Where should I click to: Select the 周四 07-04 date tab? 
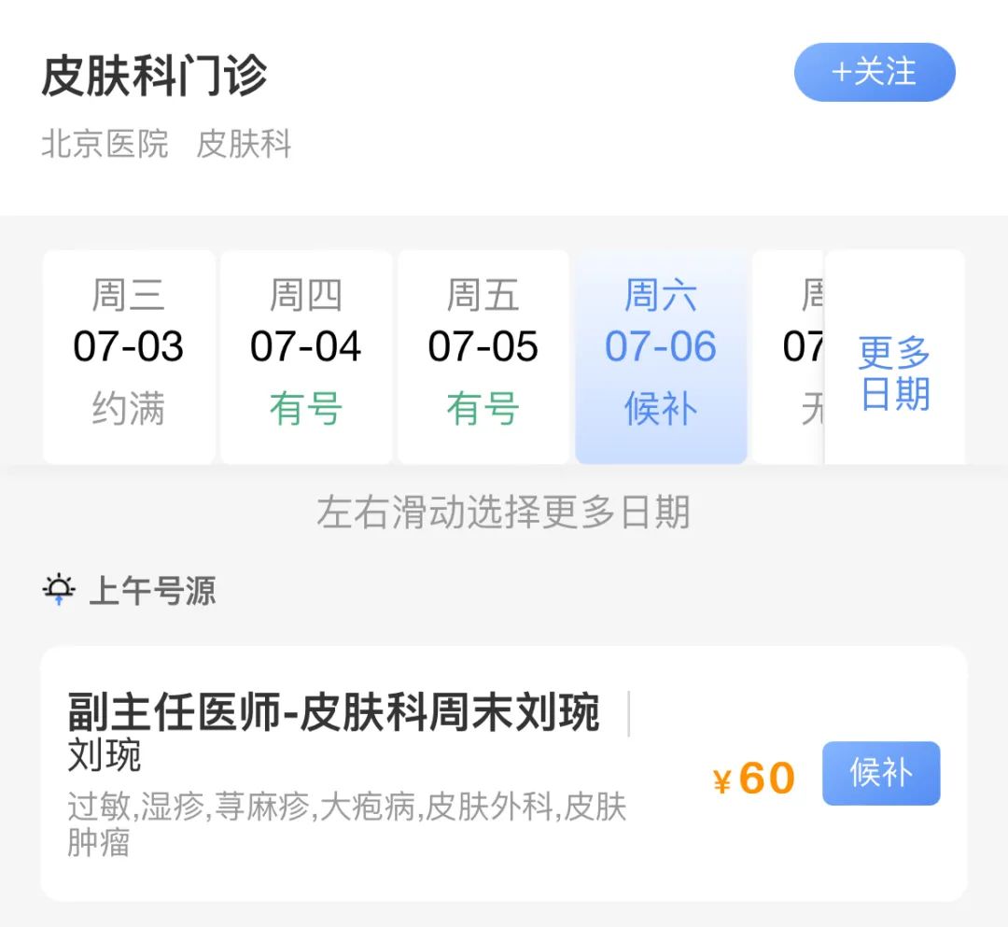click(306, 357)
